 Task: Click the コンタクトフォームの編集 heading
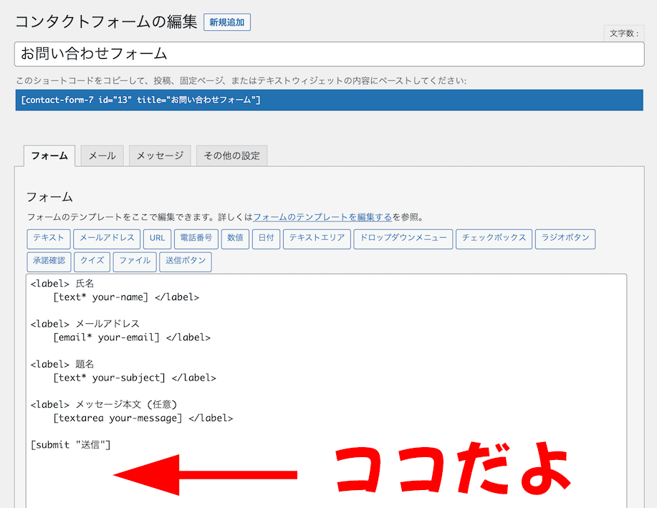tap(107, 21)
